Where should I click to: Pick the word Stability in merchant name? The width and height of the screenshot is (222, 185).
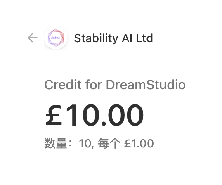(96, 38)
